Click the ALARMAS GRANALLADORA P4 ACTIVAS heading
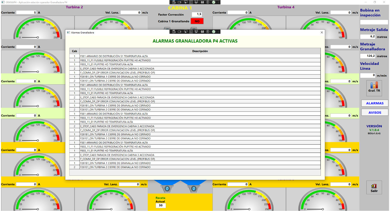The width and height of the screenshot is (390, 211). click(195, 41)
